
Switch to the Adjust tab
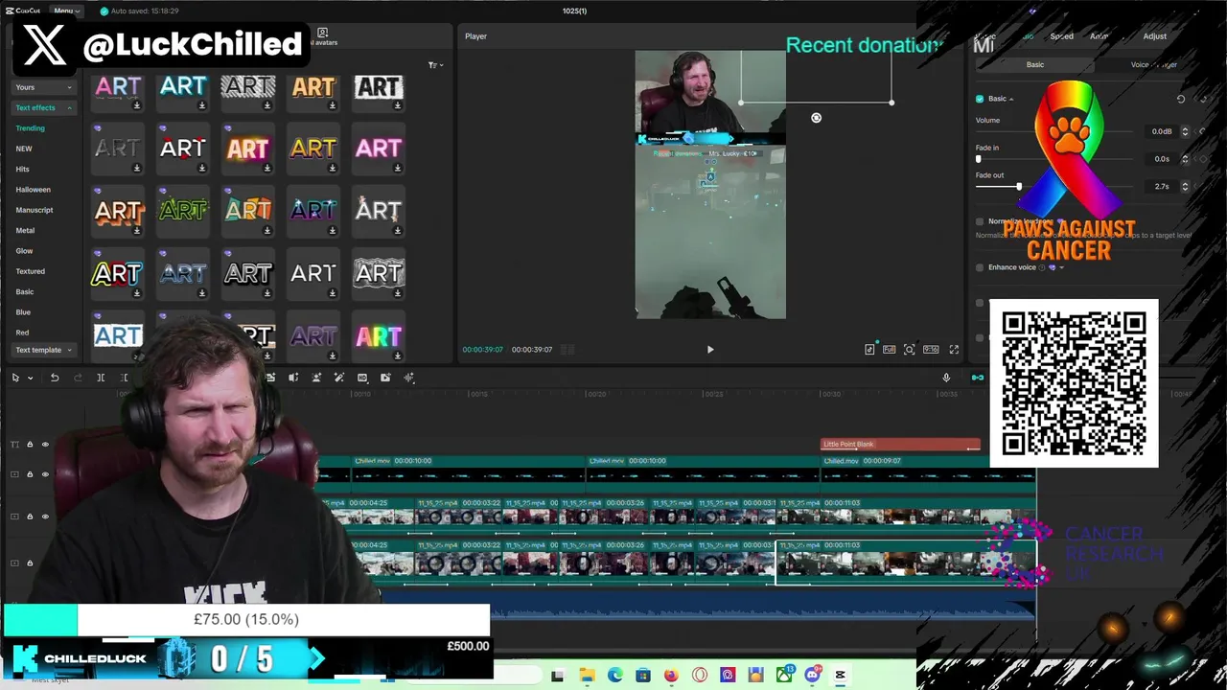pyautogui.click(x=1154, y=36)
